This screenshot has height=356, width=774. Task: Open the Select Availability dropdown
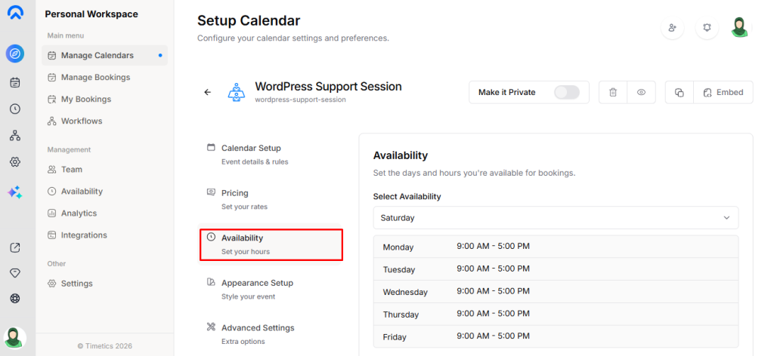(x=556, y=217)
